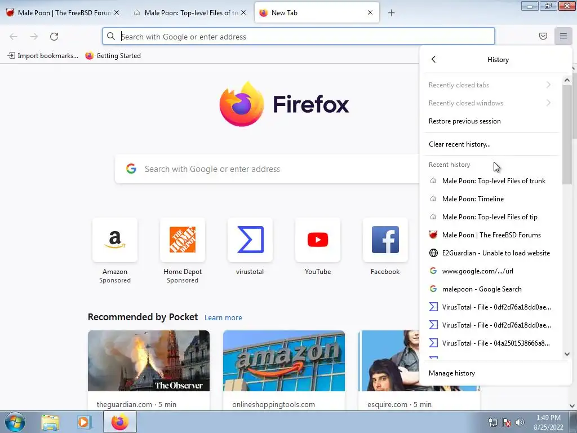Open history entry The FreeBSD Forums
Viewport: 577px width, 433px height.
click(491, 235)
